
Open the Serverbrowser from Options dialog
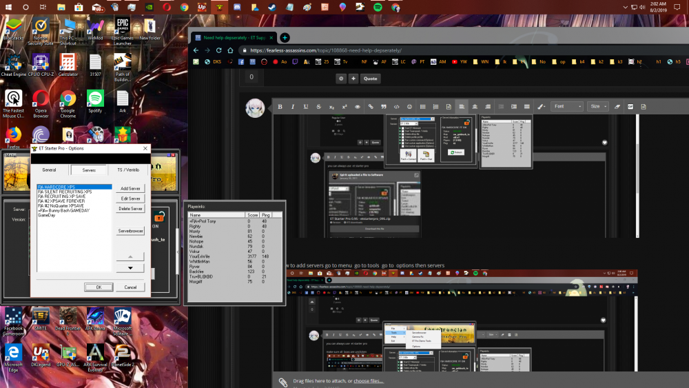pos(130,231)
